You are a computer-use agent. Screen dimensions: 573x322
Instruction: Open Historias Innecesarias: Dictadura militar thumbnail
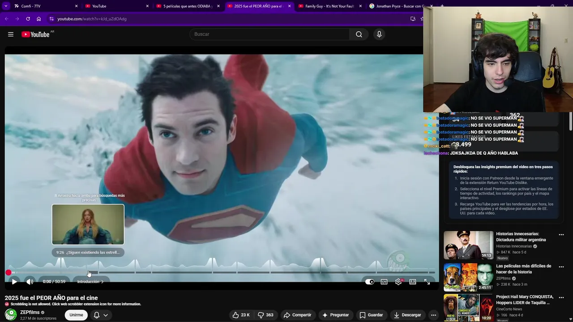(x=468, y=245)
